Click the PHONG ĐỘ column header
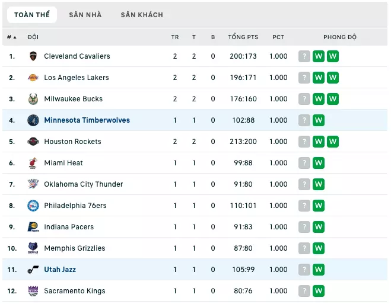This screenshot has width=391, height=304. [x=340, y=37]
